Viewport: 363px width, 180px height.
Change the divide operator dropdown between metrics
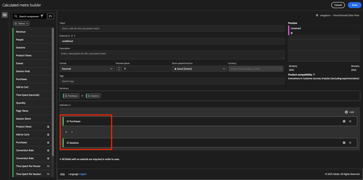(69, 132)
